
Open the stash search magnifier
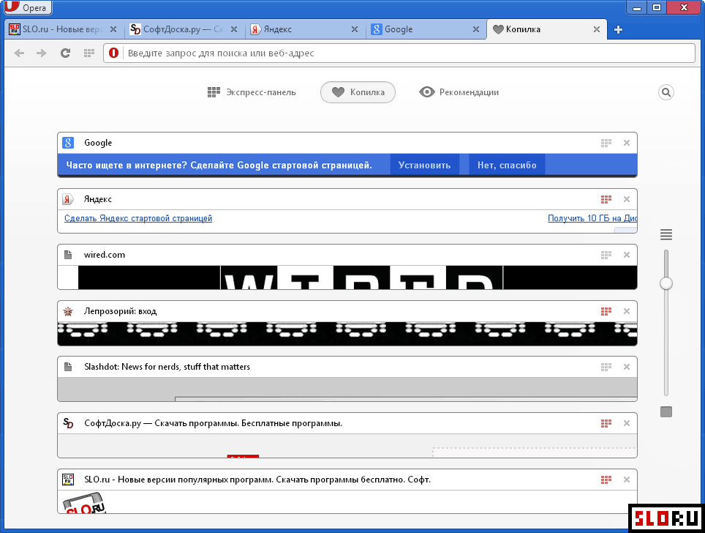tap(666, 92)
